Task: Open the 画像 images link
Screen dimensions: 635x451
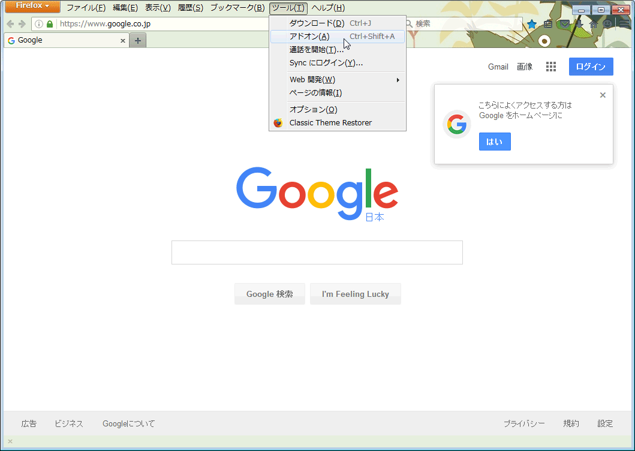Action: point(525,67)
